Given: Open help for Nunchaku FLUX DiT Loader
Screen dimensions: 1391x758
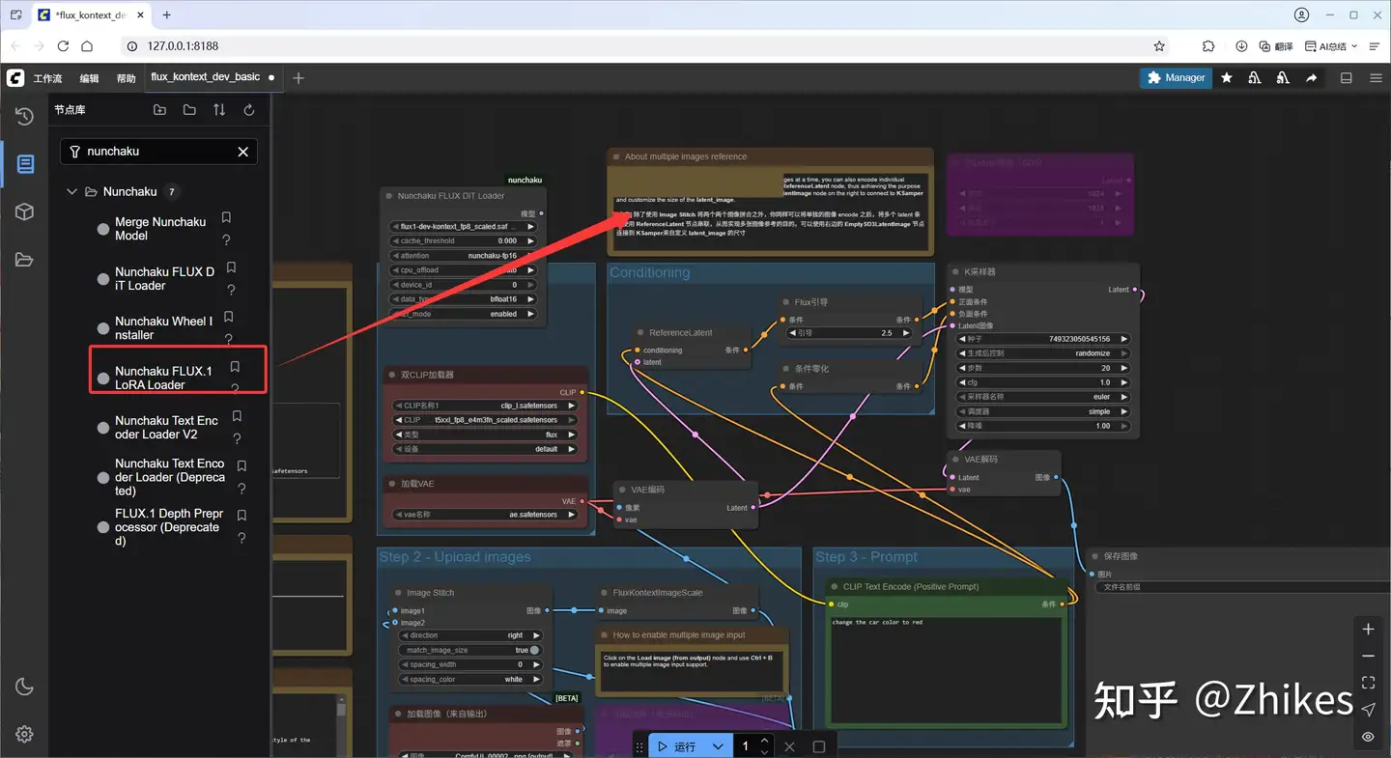Looking at the screenshot, I should tap(231, 290).
